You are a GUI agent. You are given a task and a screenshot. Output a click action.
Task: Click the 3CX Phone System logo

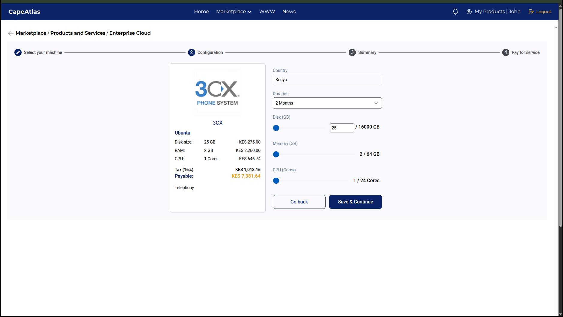pyautogui.click(x=218, y=93)
